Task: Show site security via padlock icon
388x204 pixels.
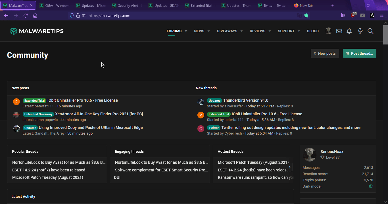Action: pyautogui.click(x=78, y=16)
